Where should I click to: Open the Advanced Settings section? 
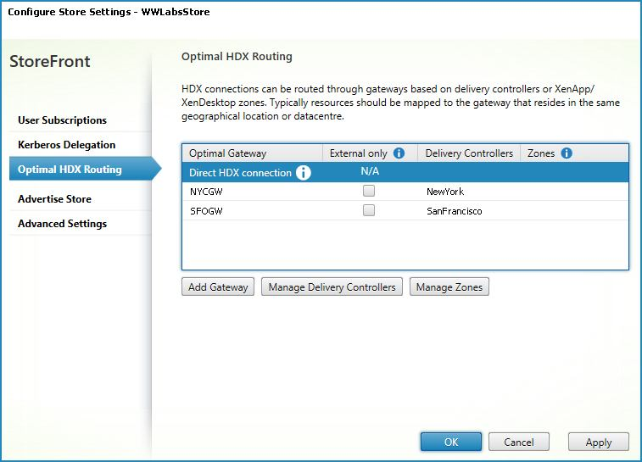click(62, 224)
